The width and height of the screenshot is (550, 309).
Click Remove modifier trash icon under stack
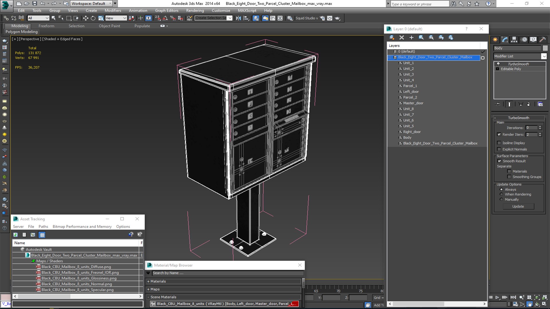click(x=529, y=104)
